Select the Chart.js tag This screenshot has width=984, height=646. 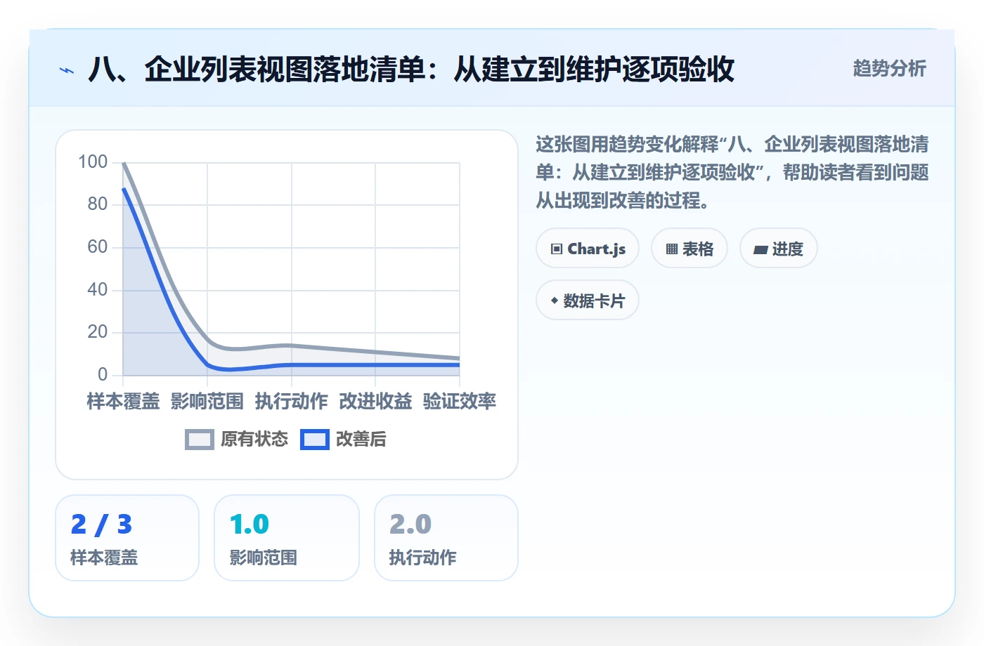[588, 249]
